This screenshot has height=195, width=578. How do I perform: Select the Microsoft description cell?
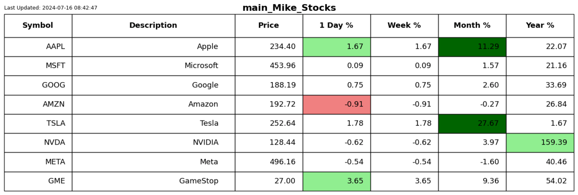[153, 66]
